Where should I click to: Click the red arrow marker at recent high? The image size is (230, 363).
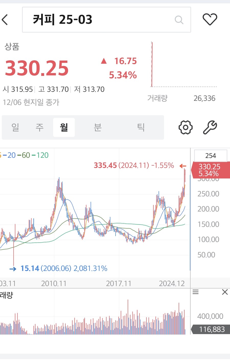pos(183,166)
